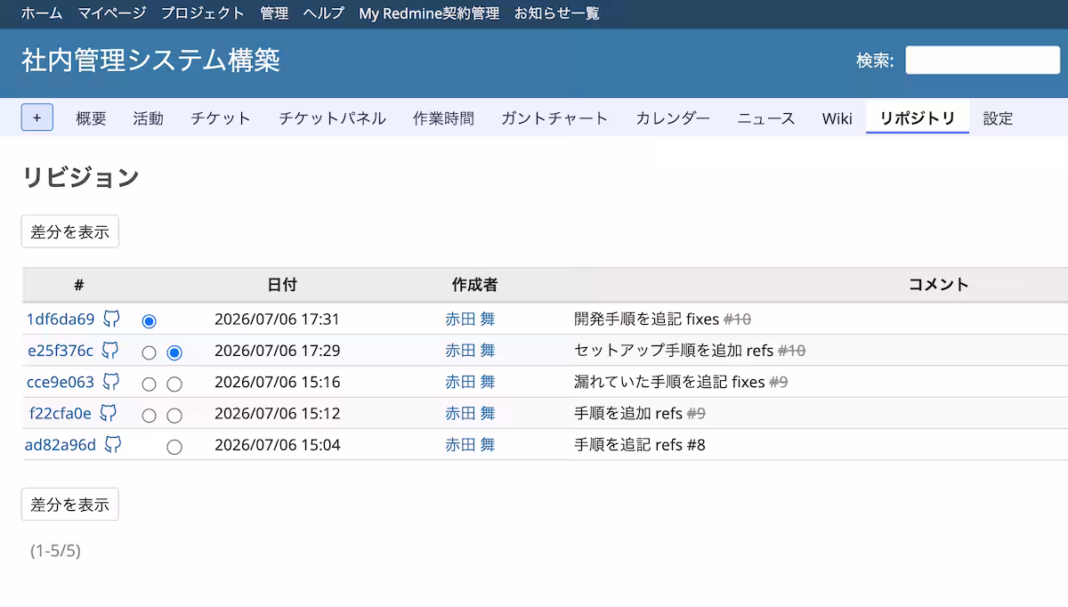Switch to 作業時間 tab
Screen dimensions: 1068x607
443,118
